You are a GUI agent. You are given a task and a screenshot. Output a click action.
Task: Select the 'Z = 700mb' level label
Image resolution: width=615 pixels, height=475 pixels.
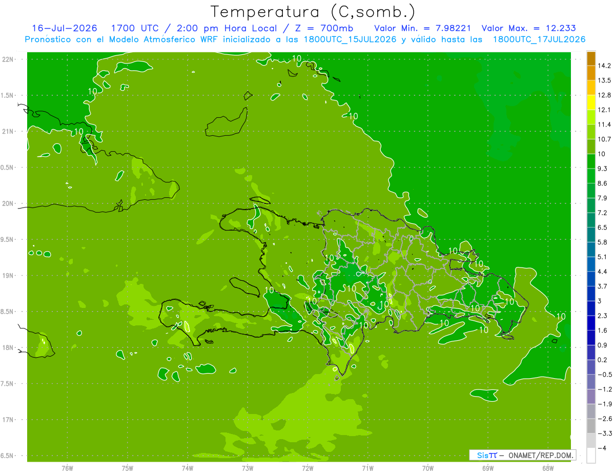click(x=325, y=28)
